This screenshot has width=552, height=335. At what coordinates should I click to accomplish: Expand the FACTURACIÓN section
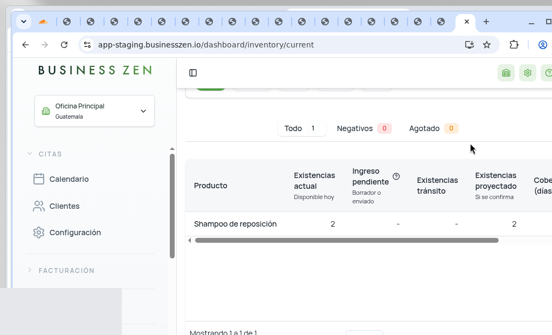[61, 271]
